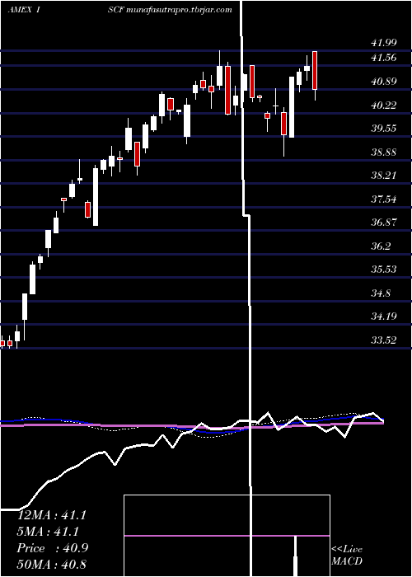Viewport: 412px width, 577px height.
Task: Click the 50MA : 40.8 readout
Action: [x=52, y=564]
